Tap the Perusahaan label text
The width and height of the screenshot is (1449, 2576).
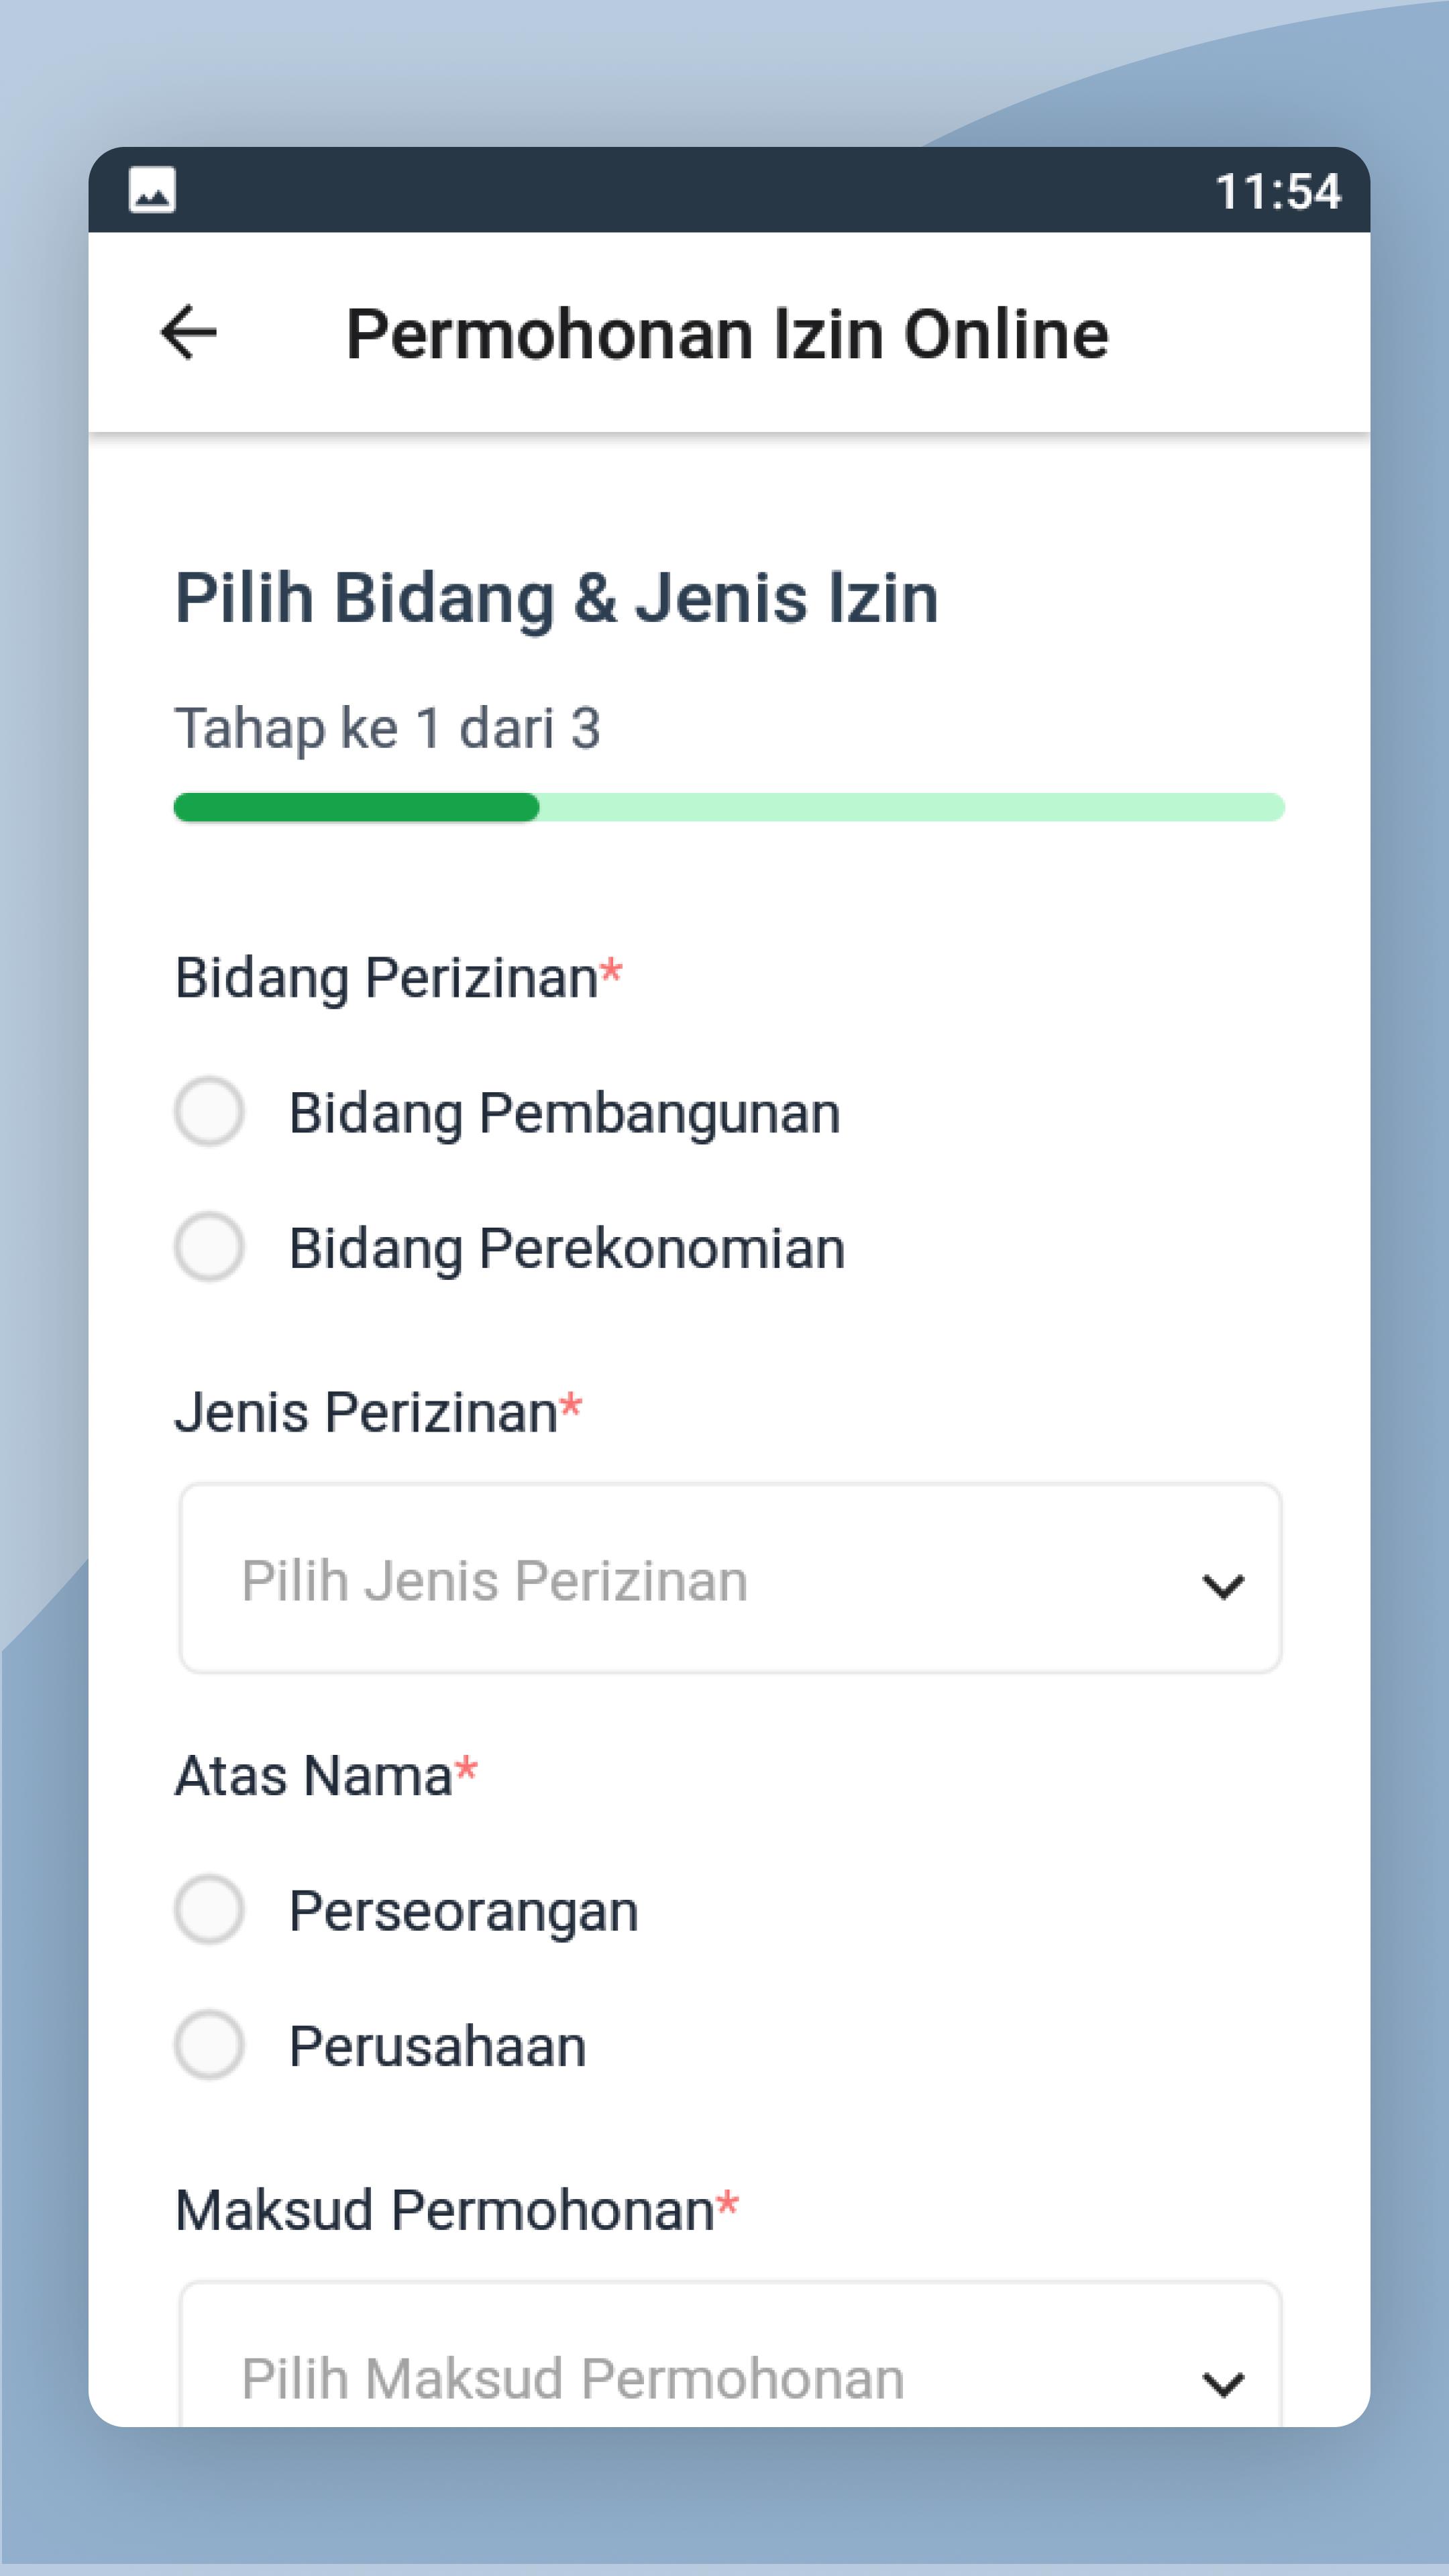(x=438, y=2046)
